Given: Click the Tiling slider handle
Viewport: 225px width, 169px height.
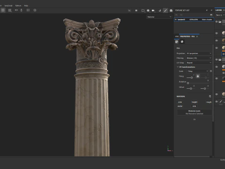Looking at the screenshot, I should [192, 77].
